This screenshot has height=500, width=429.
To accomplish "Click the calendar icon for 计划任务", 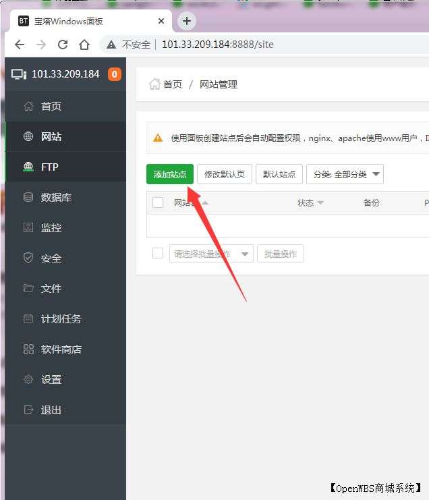I will point(28,319).
